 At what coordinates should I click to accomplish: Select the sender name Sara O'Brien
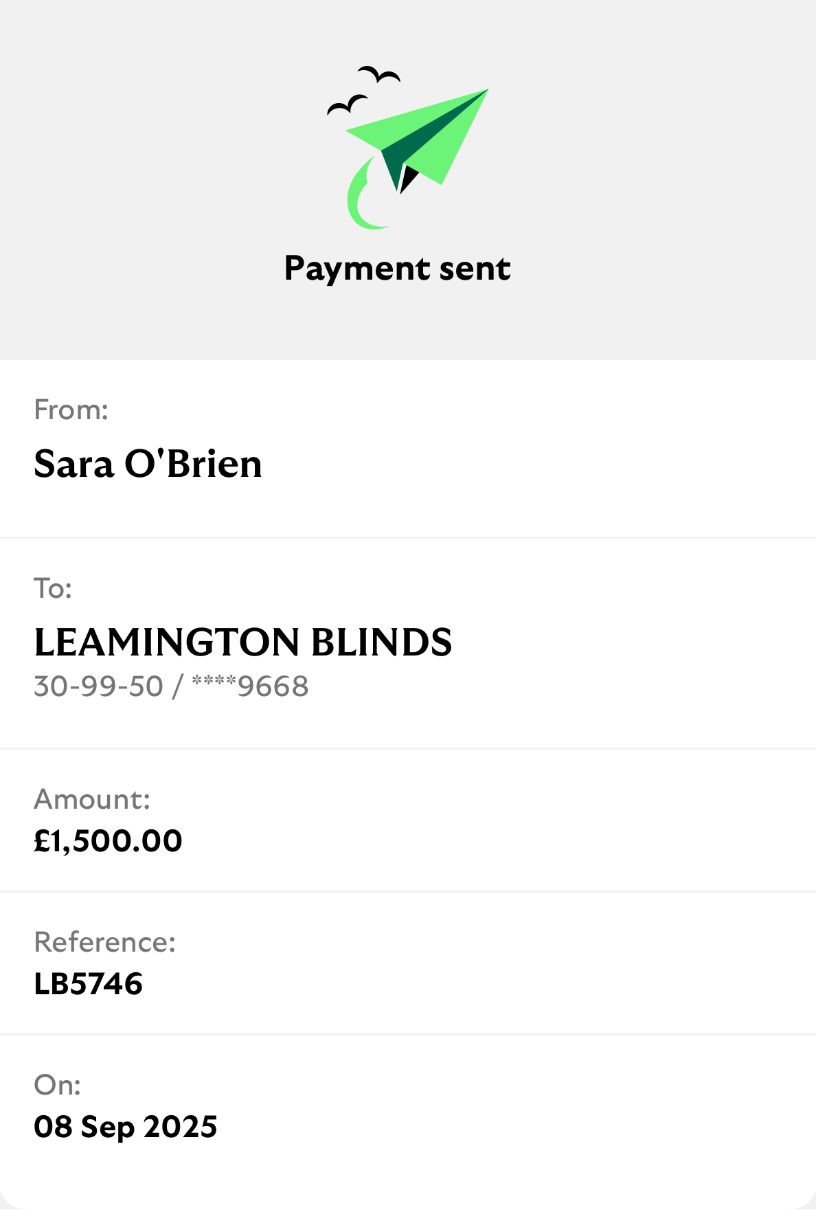pyautogui.click(x=148, y=464)
